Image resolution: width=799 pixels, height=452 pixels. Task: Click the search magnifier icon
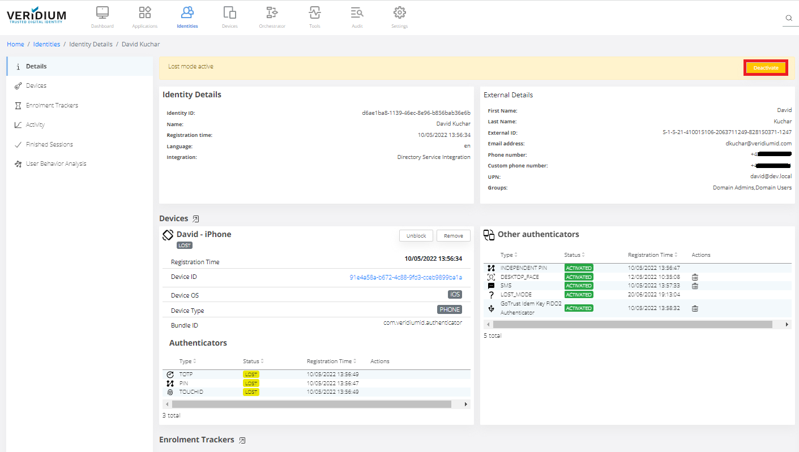(788, 19)
